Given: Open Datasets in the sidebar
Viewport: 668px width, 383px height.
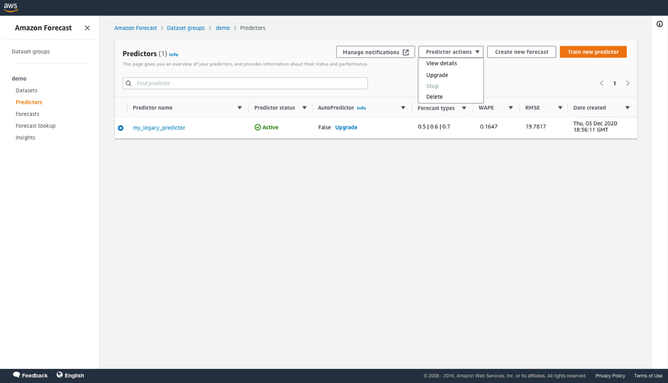Looking at the screenshot, I should click(x=26, y=91).
